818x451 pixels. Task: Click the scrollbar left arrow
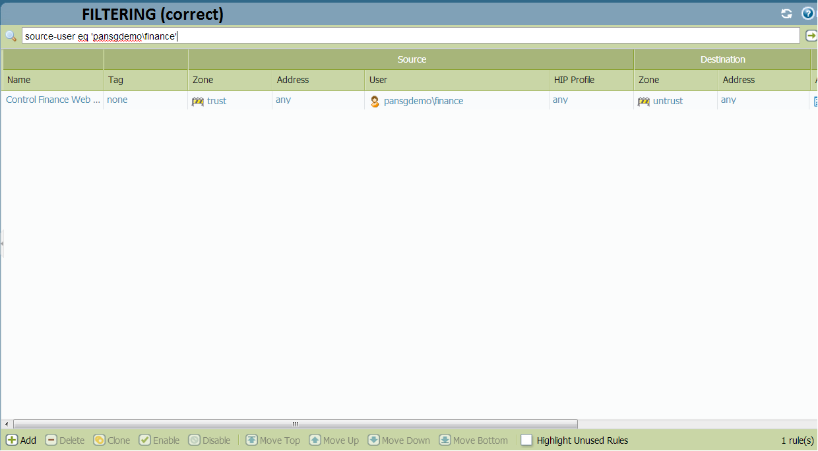point(7,424)
